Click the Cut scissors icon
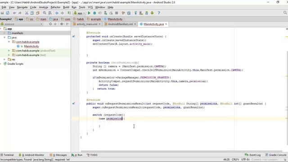The height and width of the screenshot is (162, 288). pyautogui.click(x=27, y=13)
